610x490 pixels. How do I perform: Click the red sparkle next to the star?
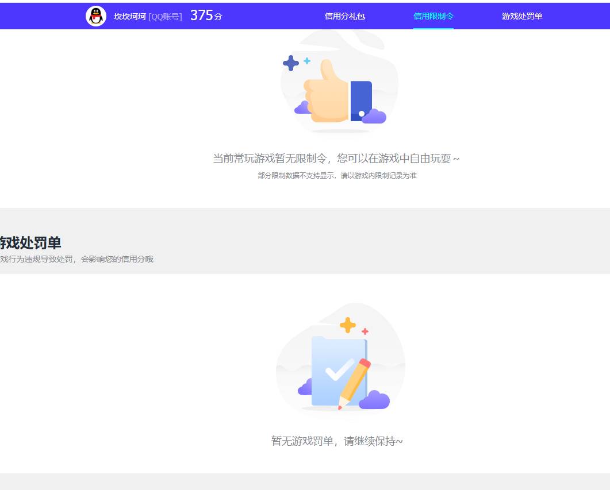pyautogui.click(x=364, y=330)
